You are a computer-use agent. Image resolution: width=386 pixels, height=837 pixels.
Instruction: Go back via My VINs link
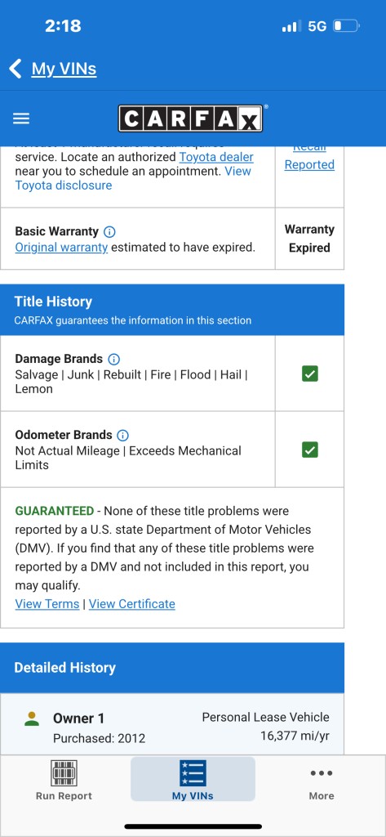[64, 69]
